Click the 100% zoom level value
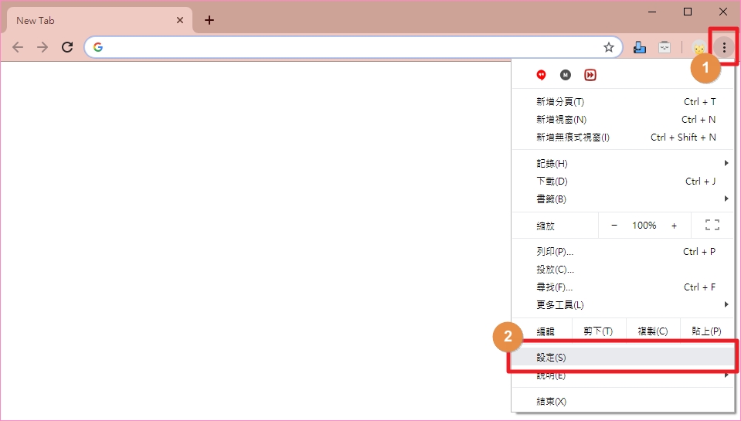The image size is (741, 421). (x=644, y=226)
